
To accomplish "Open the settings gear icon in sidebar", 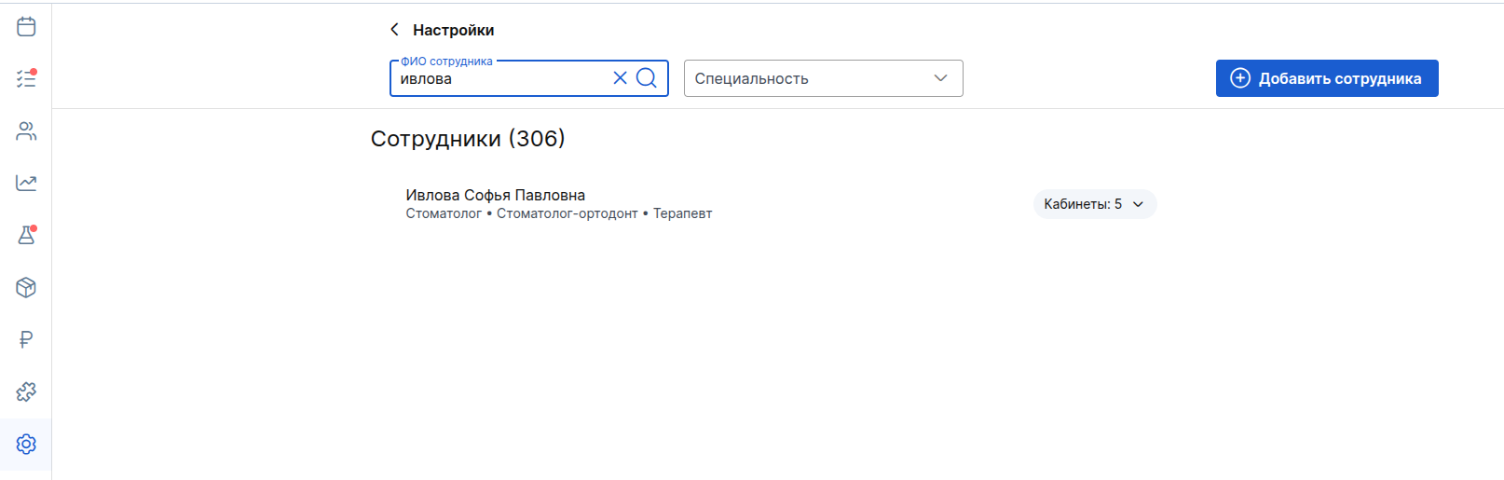I will click(x=26, y=444).
